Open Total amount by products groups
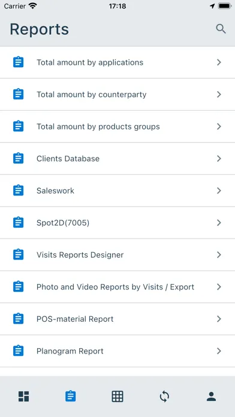This screenshot has height=417, width=235. point(117,126)
